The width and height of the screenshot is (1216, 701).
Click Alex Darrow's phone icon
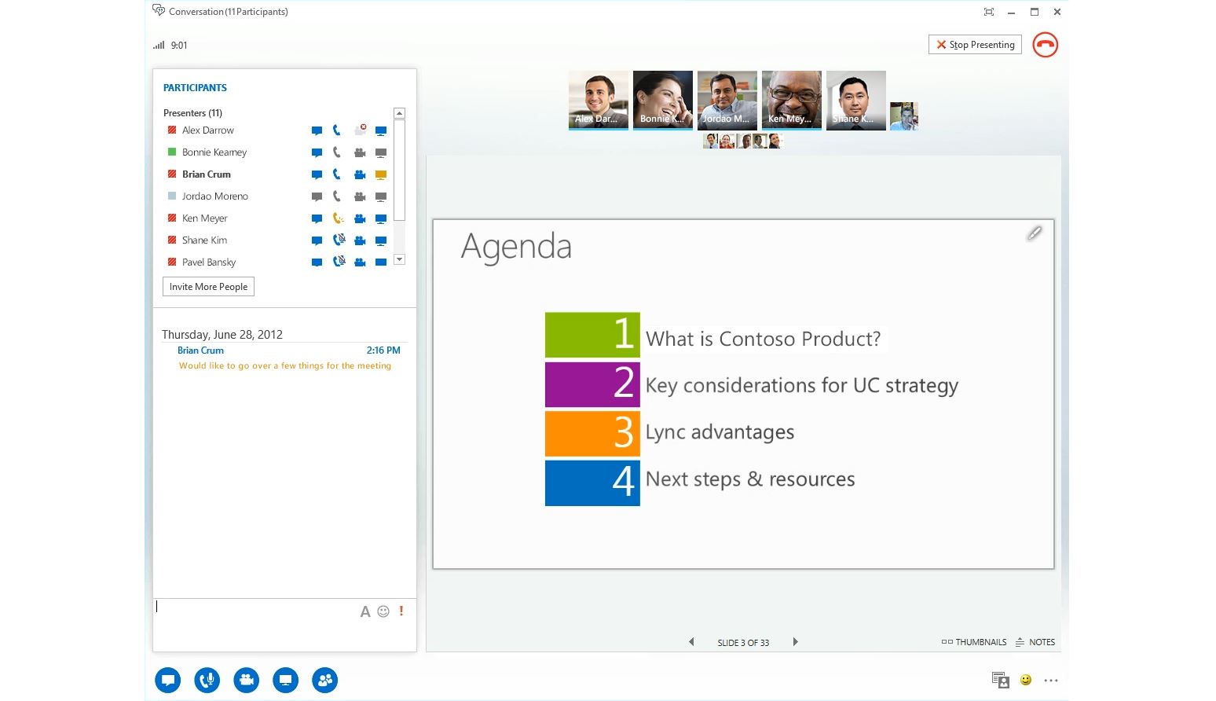coord(337,130)
